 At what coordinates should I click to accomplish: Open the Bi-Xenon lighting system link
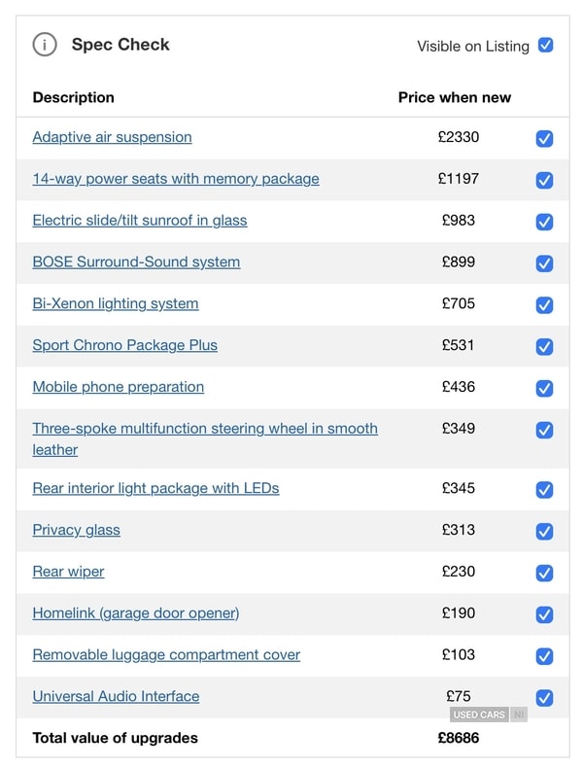pyautogui.click(x=115, y=303)
